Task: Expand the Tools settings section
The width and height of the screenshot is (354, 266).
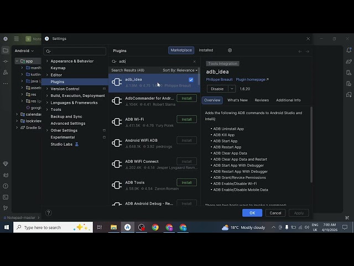Action: click(47, 110)
